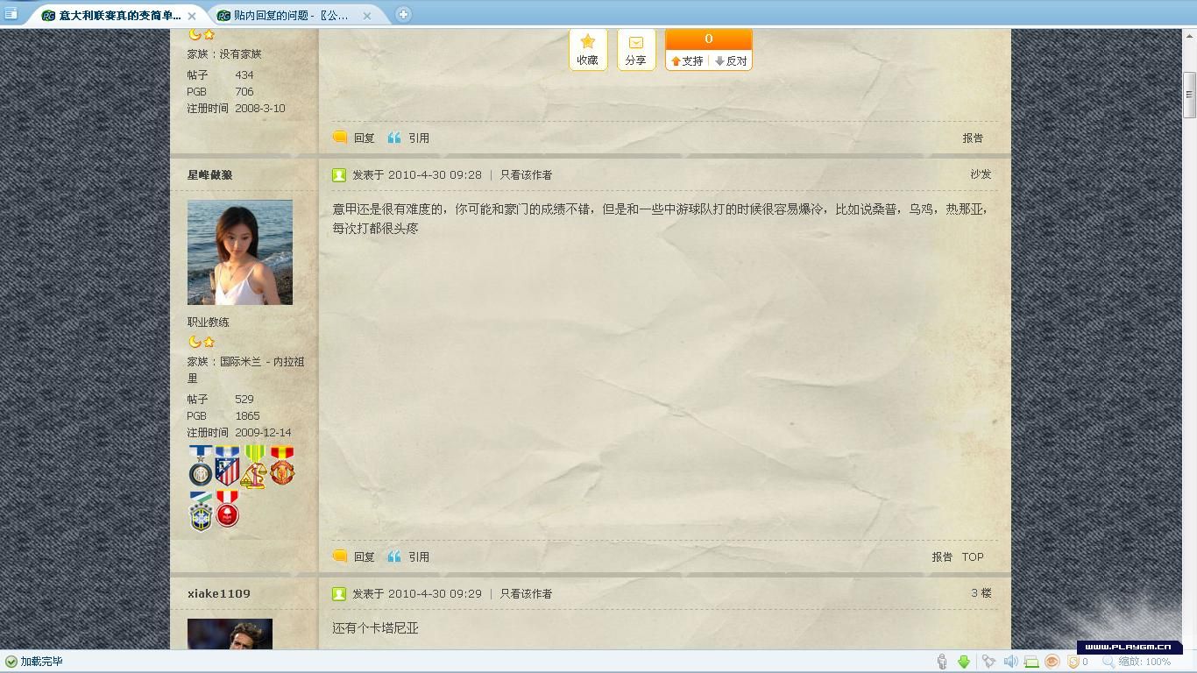Screen dimensions: 1197x673
Task: Click the person figure icon in status bar
Action: pos(942,662)
